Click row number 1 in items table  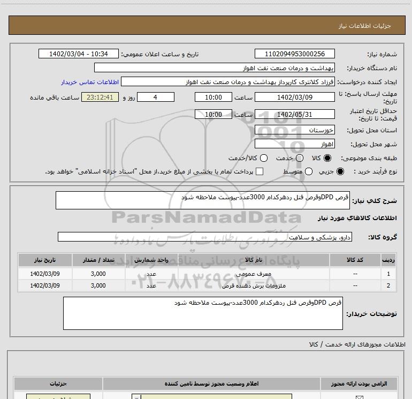388,274
